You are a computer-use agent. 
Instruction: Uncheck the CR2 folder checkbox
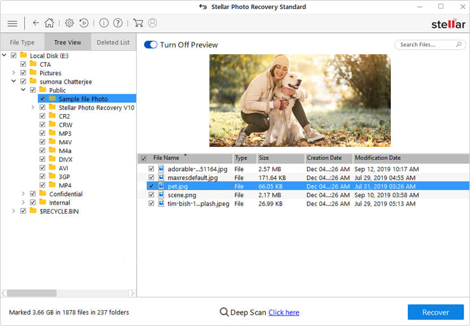(42, 116)
